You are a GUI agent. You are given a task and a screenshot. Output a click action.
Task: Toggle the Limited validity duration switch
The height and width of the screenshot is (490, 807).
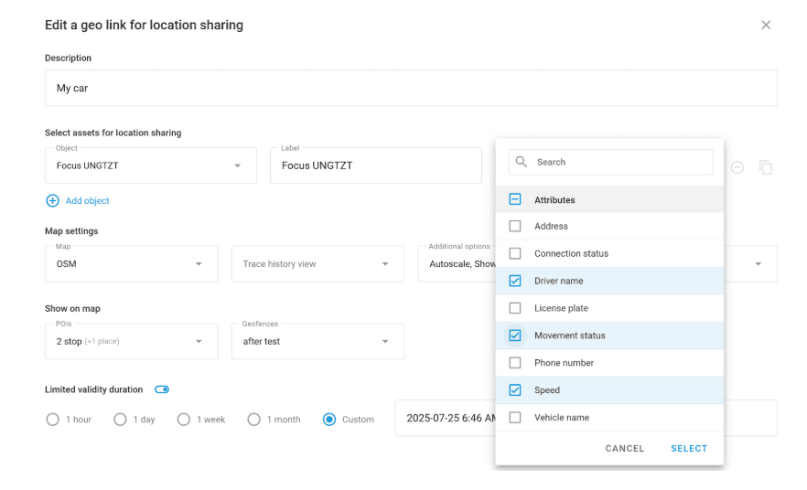(162, 389)
